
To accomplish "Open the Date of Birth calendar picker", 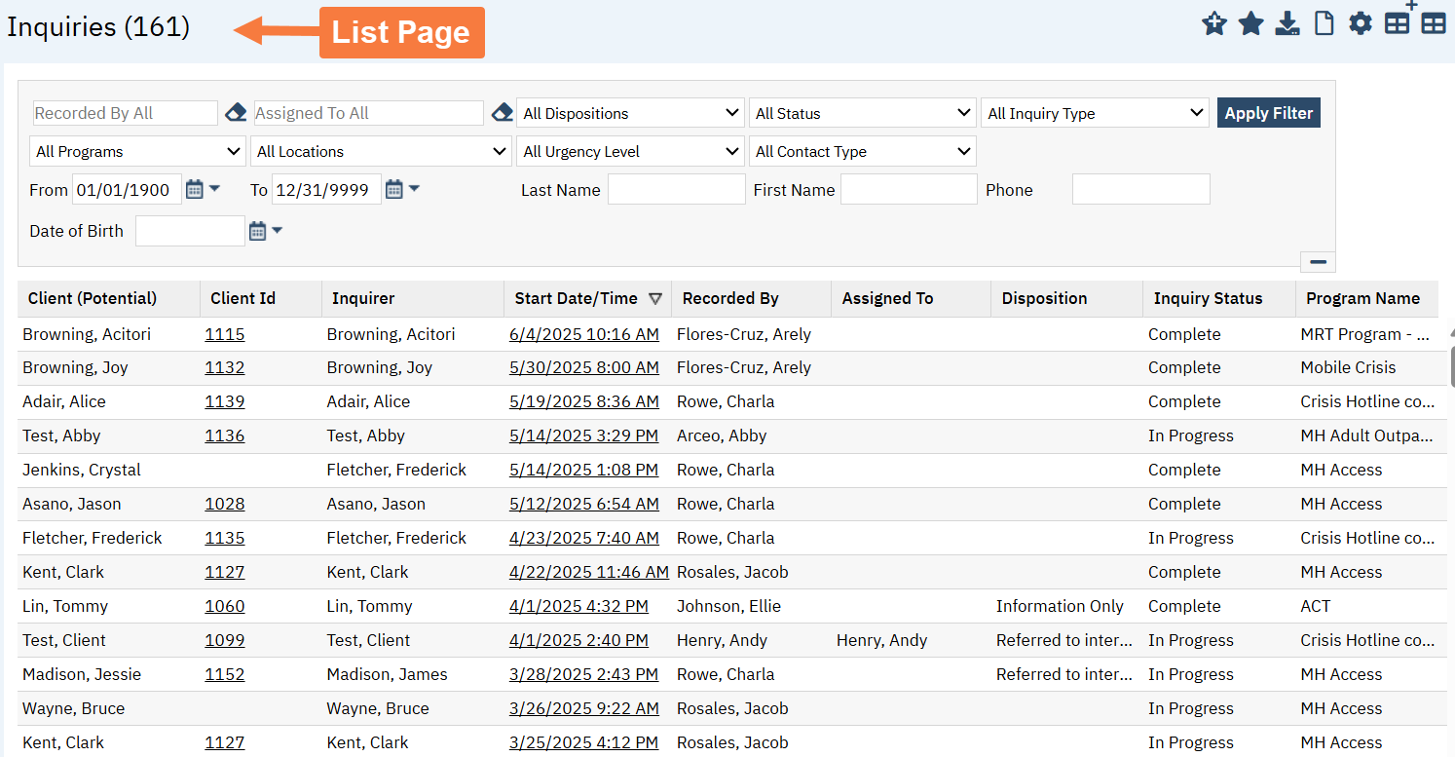I will pos(256,231).
